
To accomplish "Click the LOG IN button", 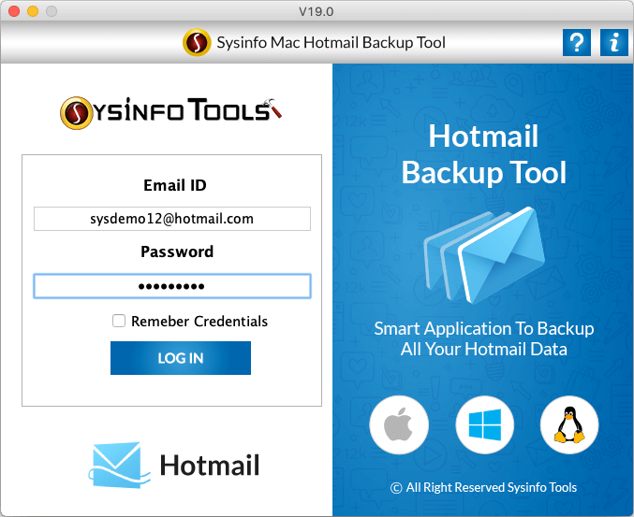I will (181, 358).
